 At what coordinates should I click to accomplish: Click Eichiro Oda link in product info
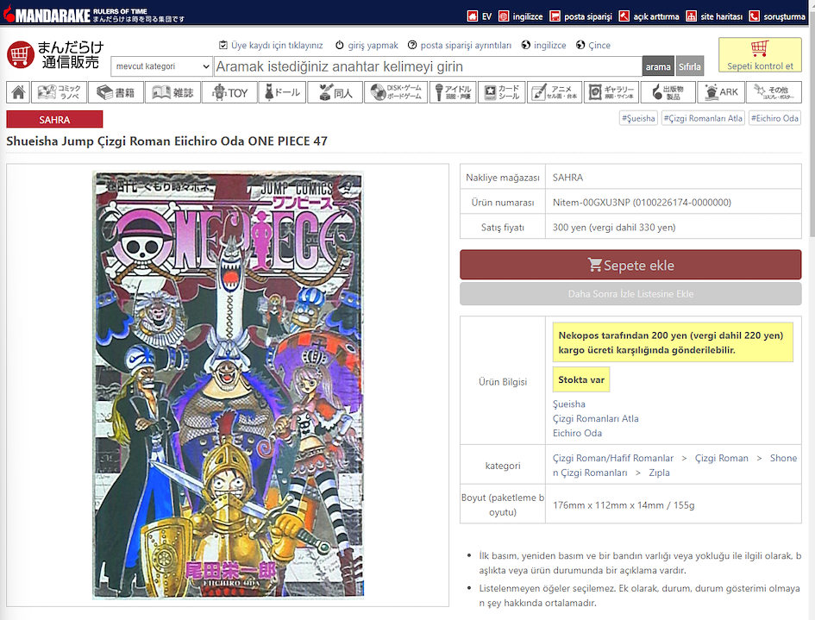click(577, 433)
